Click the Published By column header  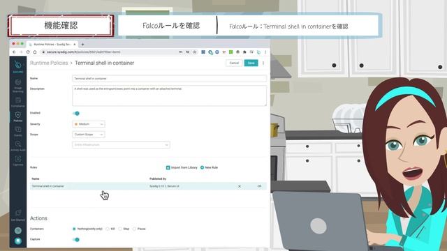(x=158, y=178)
